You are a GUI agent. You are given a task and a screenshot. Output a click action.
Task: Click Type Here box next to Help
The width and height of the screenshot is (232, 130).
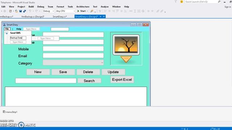click(x=31, y=29)
